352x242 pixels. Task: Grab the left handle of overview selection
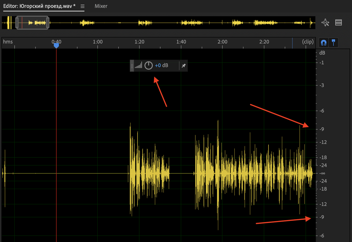point(17,23)
